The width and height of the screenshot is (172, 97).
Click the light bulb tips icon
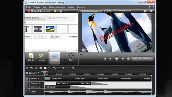pos(150,7)
